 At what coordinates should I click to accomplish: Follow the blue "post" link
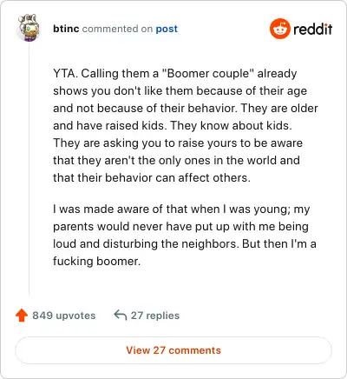(167, 29)
